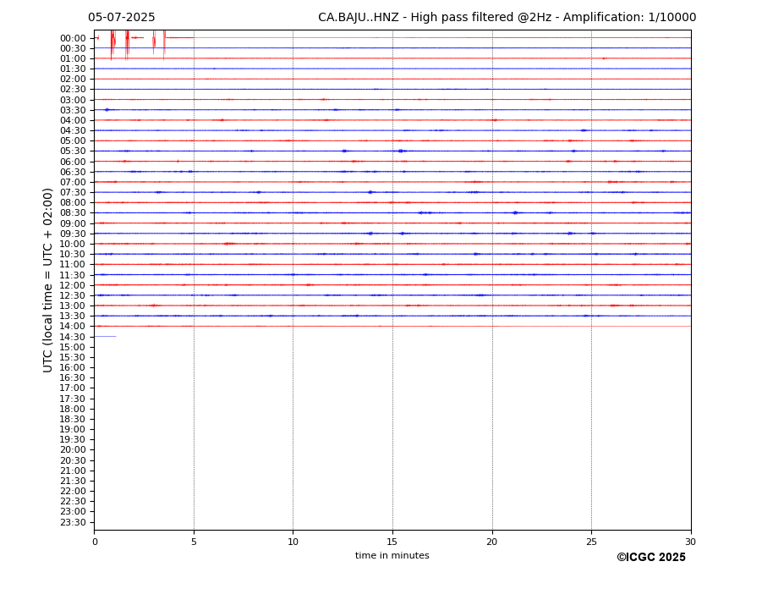784x589 pixels.
Task: Click the 20:00 time row label
Action: click(x=73, y=450)
